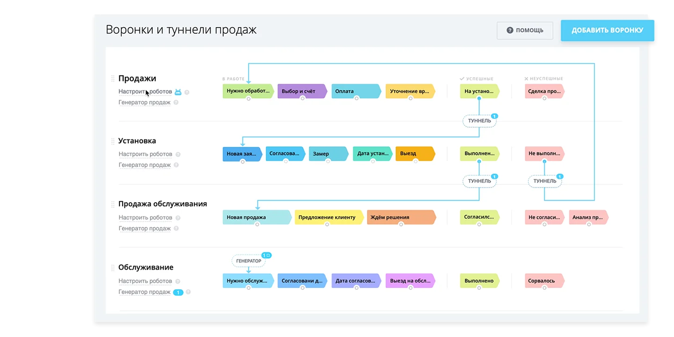Click help icon beside Продажа обслуживания Генератор продаж
Viewport: 674px width, 337px height.
(176, 229)
